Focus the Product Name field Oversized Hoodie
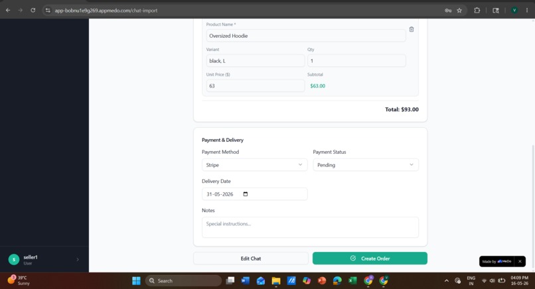Screen dimensions: 535x289 [306, 36]
